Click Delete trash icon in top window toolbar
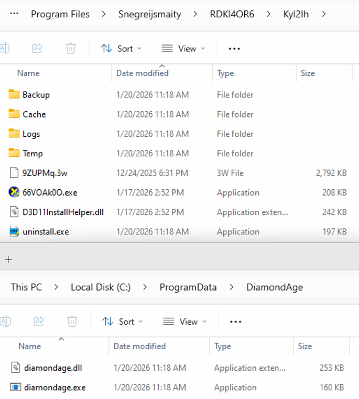Screen dimensions: 359x399 (71, 48)
